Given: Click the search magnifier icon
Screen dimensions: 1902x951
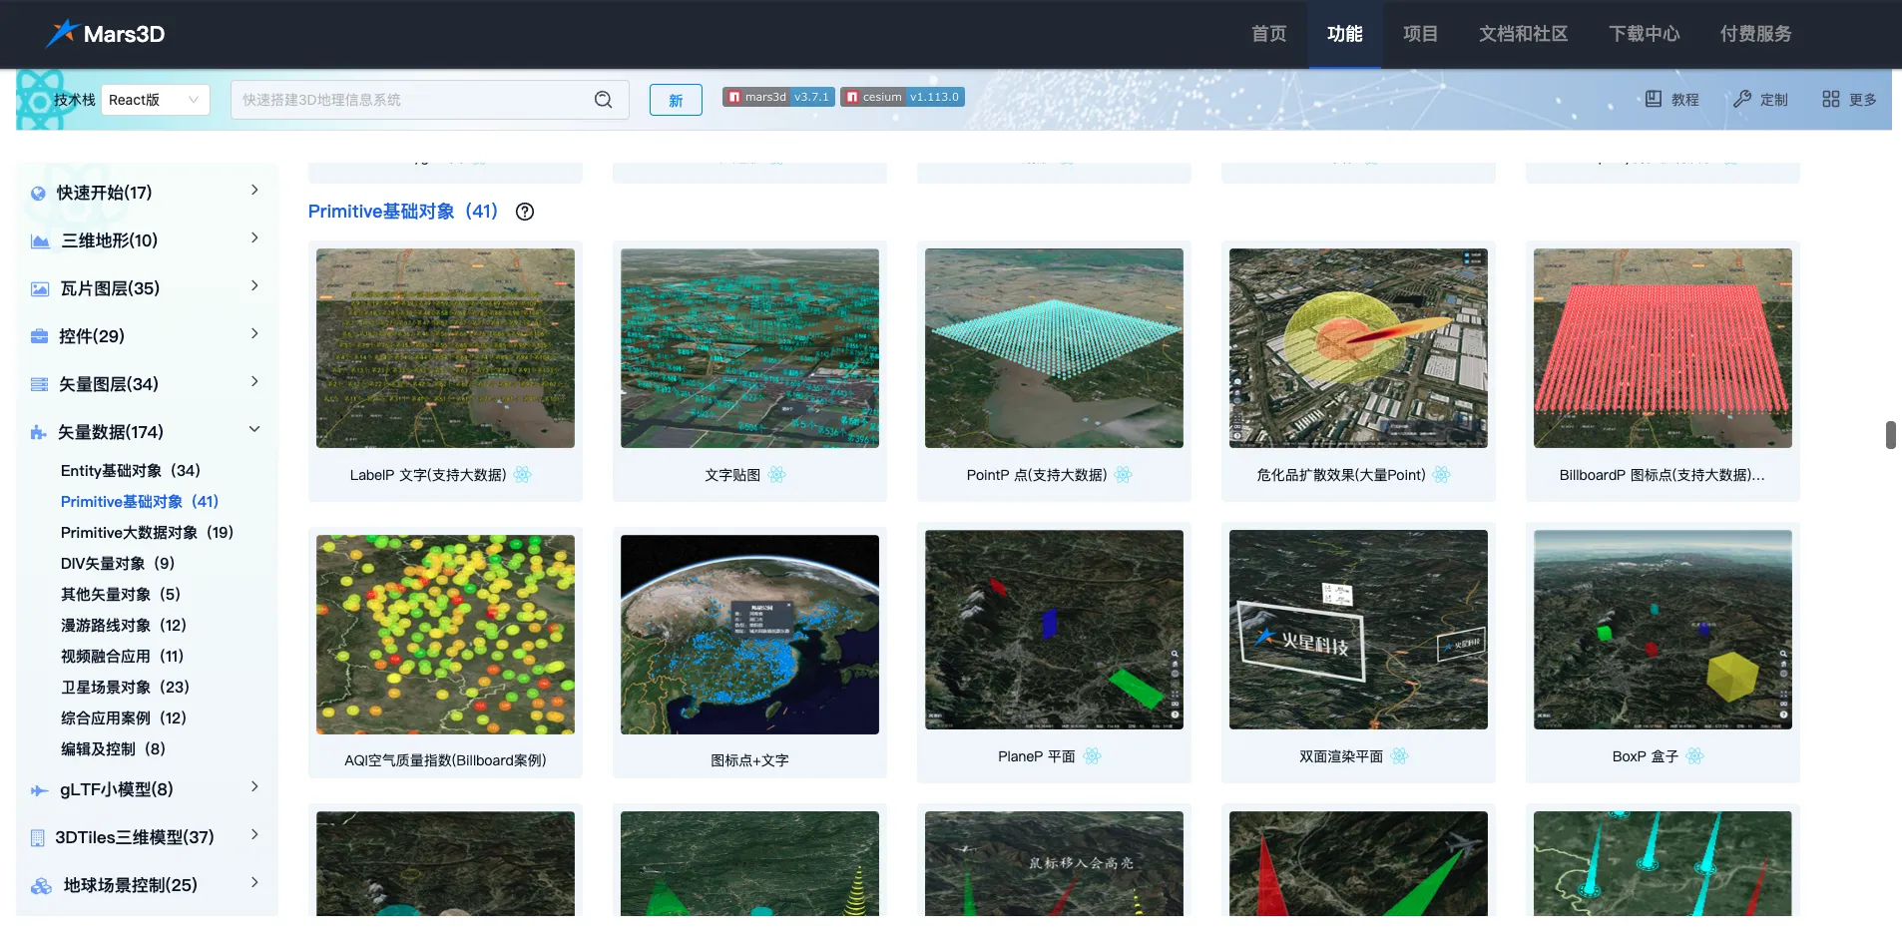Looking at the screenshot, I should click(604, 100).
